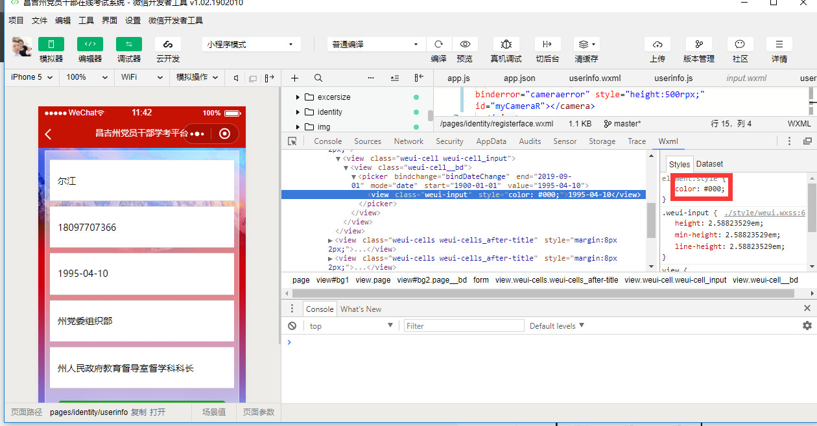Viewport: 817px width, 426px height.
Task: Open Version Management (版本管理) icon
Action: pyautogui.click(x=699, y=44)
